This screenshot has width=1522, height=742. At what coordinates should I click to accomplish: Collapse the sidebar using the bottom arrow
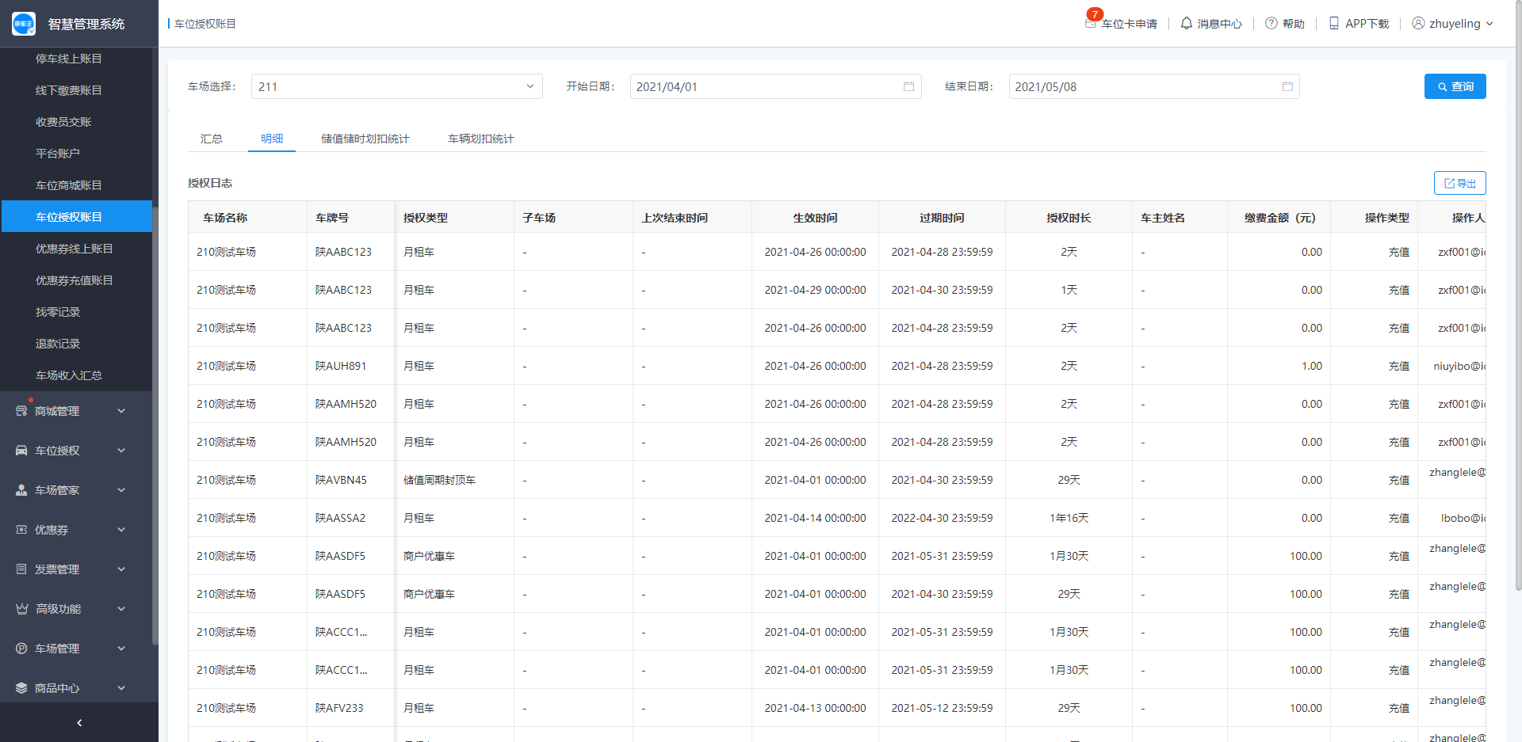pos(79,722)
